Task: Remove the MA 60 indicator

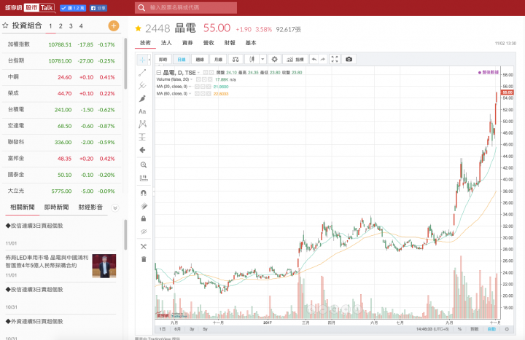Action: (x=209, y=94)
